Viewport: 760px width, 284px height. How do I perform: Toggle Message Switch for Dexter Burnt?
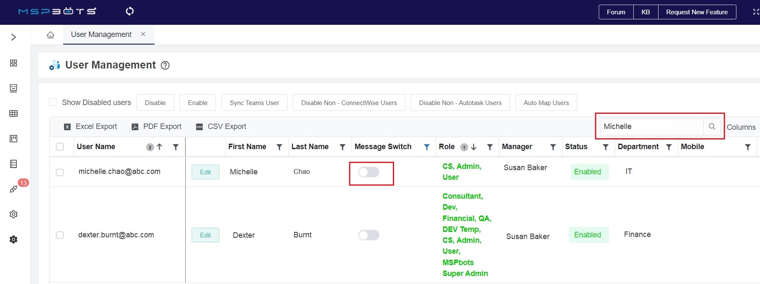coord(369,235)
